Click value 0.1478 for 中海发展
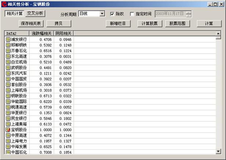Viewport: 226px width, 160px height. point(65,147)
